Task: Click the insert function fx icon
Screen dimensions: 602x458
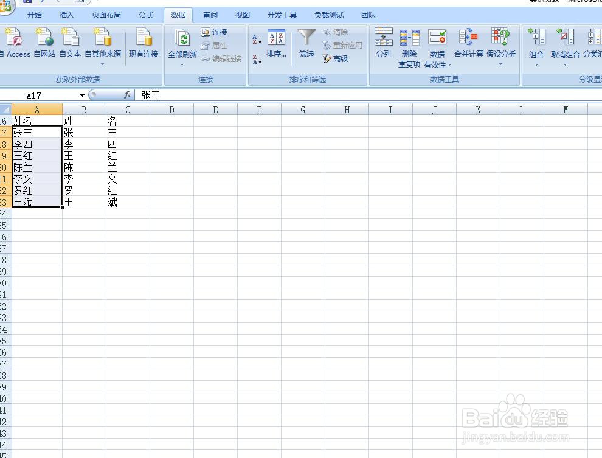Action: point(128,95)
